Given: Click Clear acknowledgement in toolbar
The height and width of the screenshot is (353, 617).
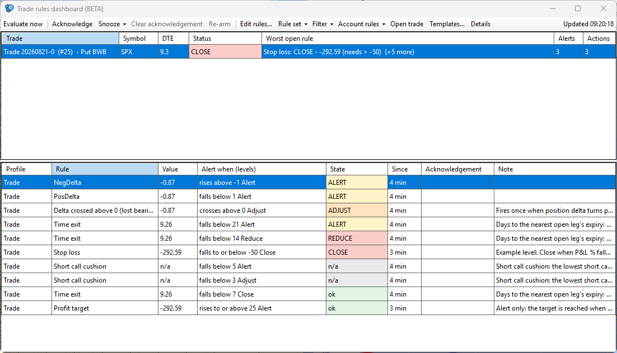Looking at the screenshot, I should [167, 24].
